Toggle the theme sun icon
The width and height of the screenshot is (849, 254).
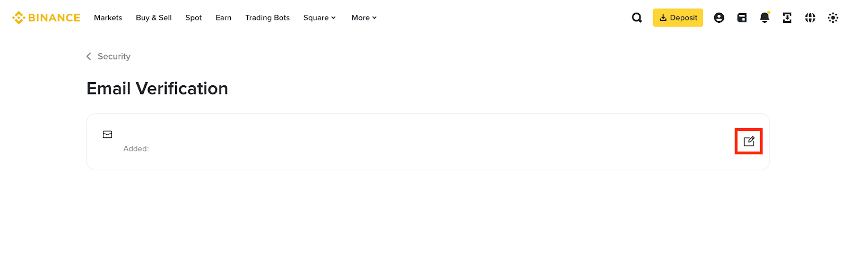coord(833,17)
